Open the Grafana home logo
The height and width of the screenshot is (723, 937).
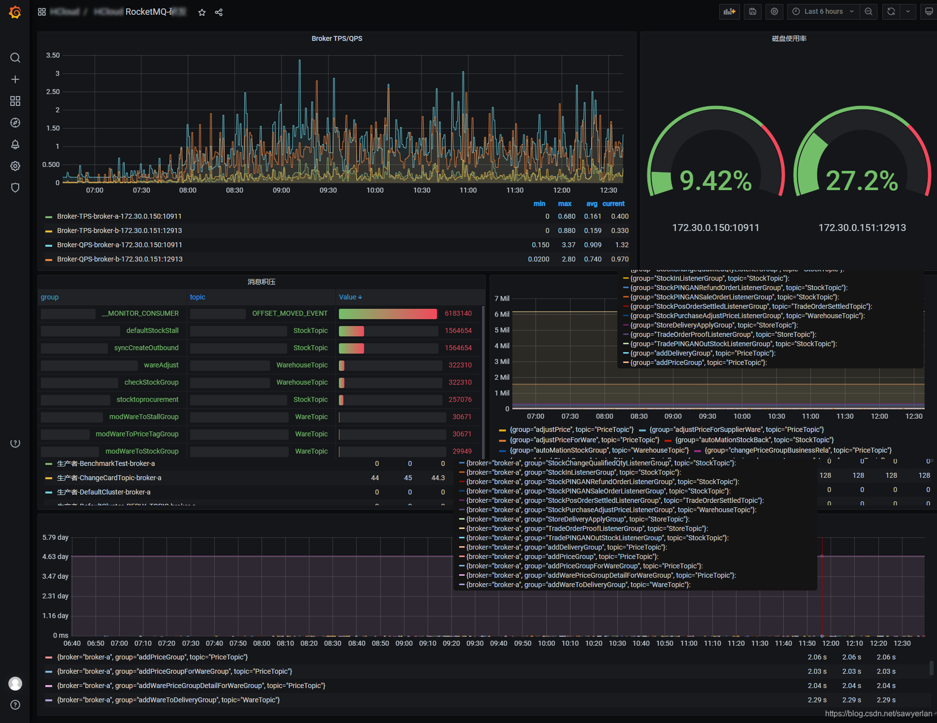tap(15, 12)
